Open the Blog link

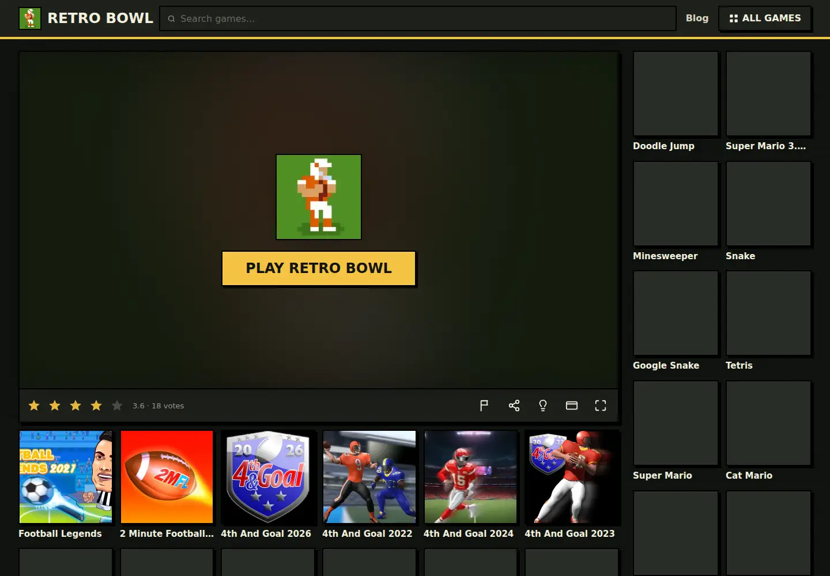click(x=697, y=18)
